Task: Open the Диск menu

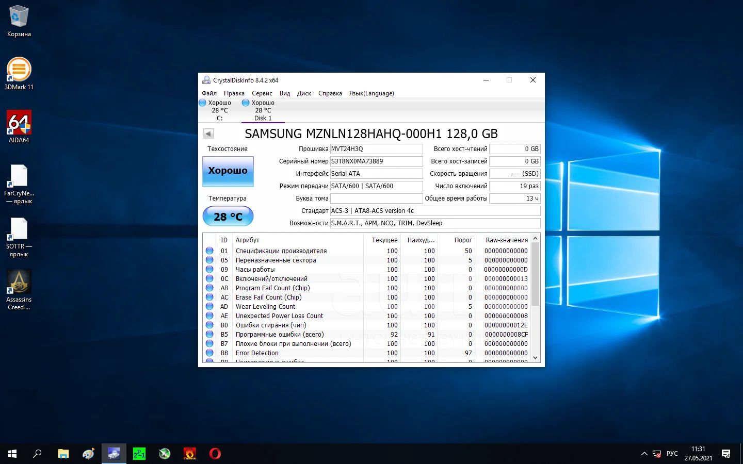Action: click(x=304, y=93)
